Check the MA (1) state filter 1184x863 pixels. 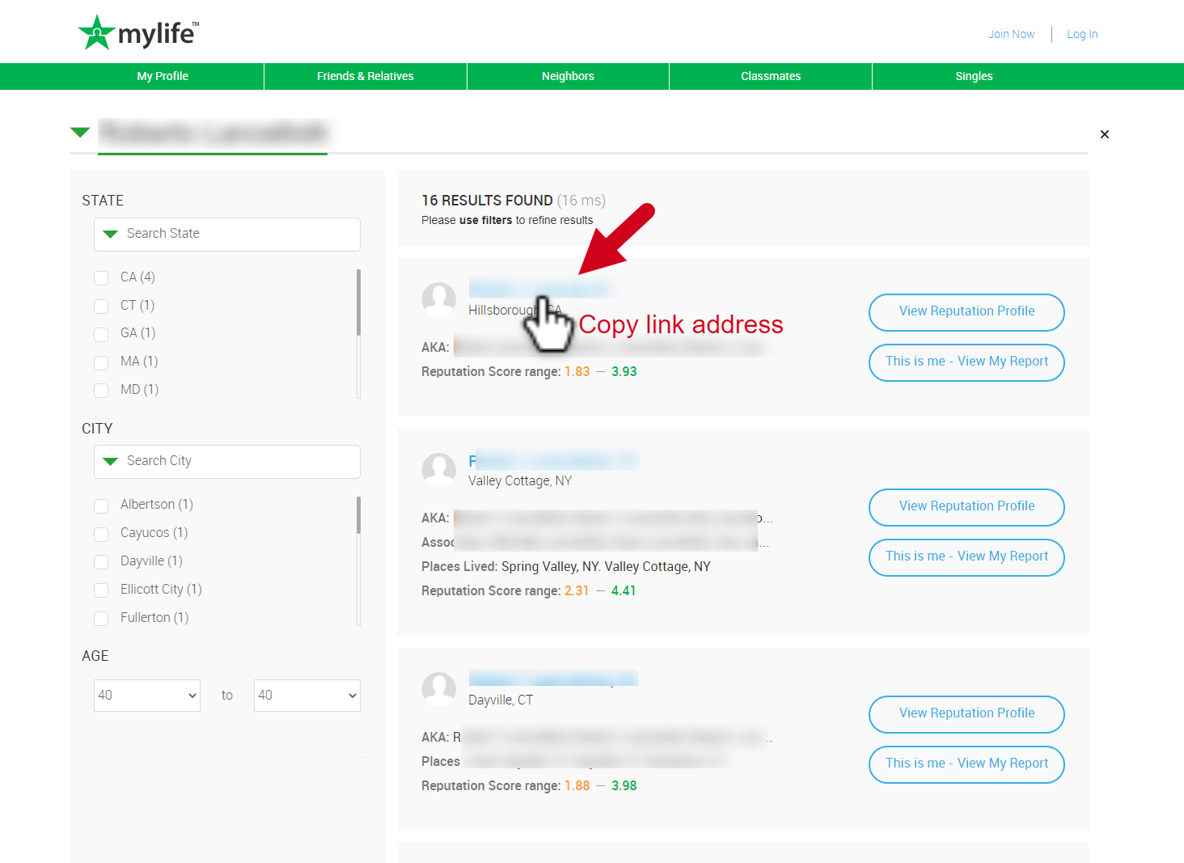pos(101,362)
